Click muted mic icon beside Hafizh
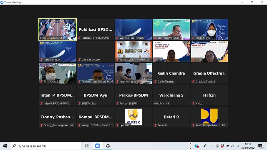267x150 pixels. coord(193,103)
